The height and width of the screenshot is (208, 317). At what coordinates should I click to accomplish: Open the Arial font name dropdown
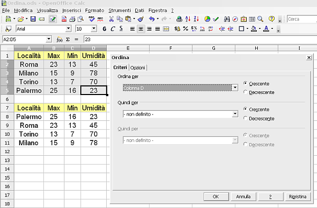(x=69, y=29)
